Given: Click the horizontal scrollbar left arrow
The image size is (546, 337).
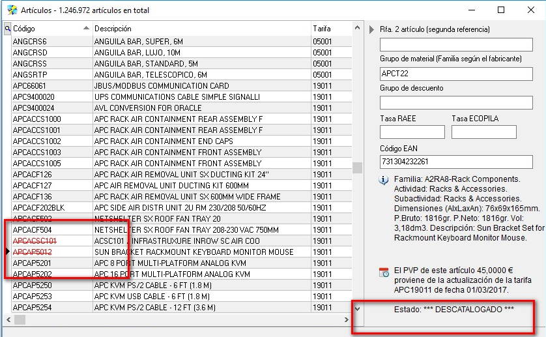Looking at the screenshot, I should tap(8, 319).
